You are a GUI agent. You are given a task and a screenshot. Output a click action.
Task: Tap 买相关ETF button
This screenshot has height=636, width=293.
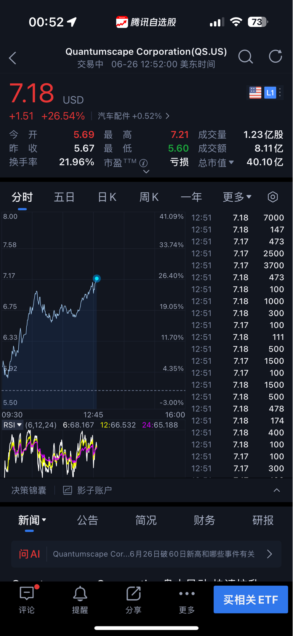(x=251, y=600)
